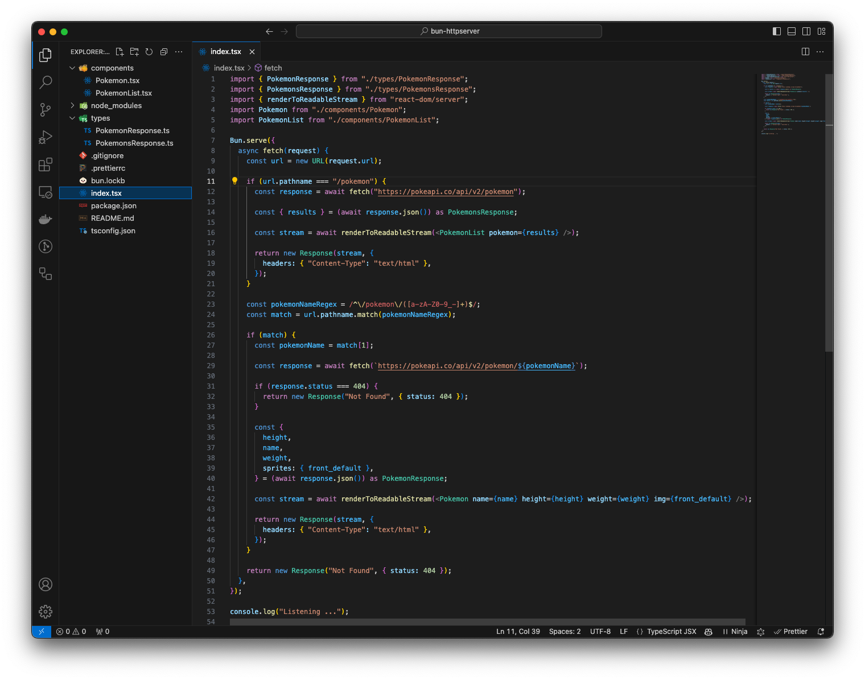865x680 pixels.
Task: Open the Explorer view in activity bar
Action: [x=46, y=55]
